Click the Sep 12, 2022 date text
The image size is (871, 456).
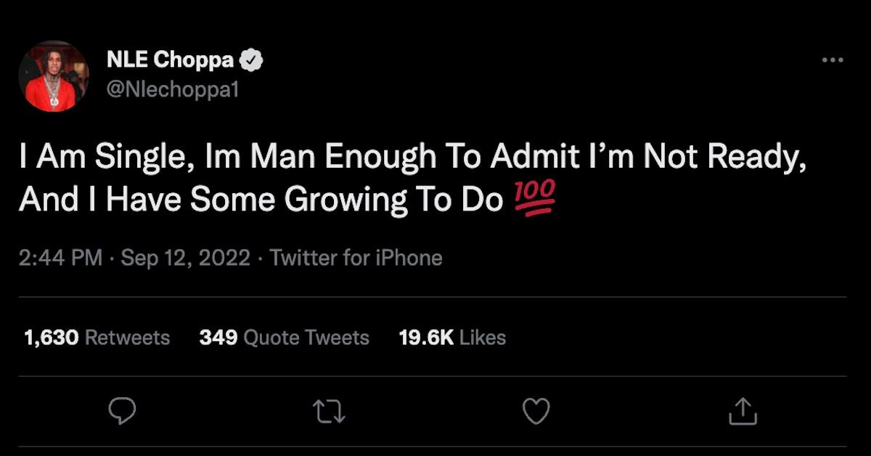(185, 258)
